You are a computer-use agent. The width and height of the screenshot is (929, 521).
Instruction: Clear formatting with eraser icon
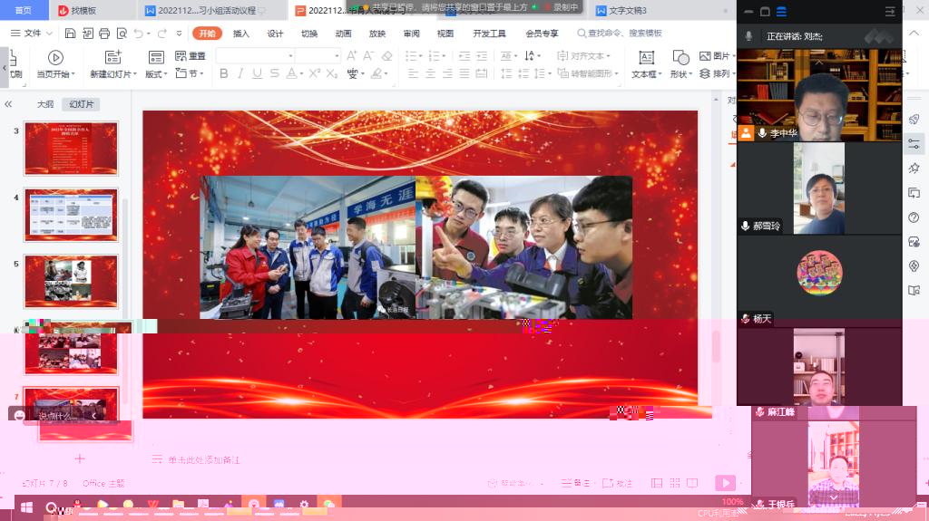(x=386, y=55)
